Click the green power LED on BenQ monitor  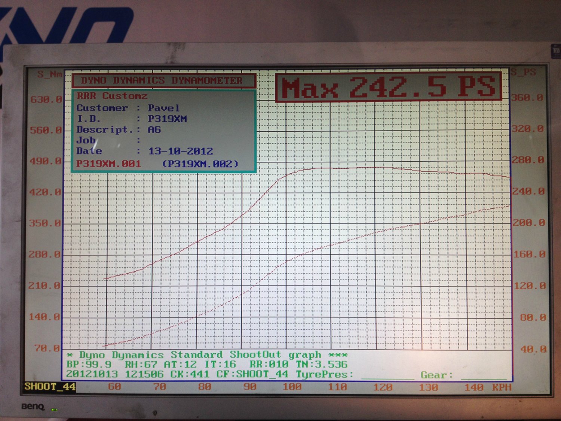[55, 410]
